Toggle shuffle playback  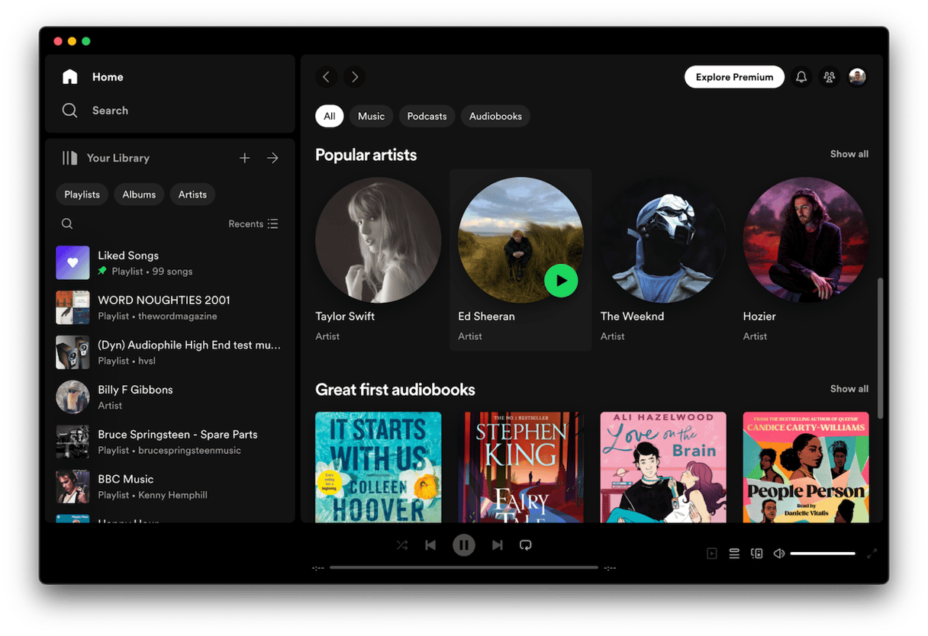pyautogui.click(x=402, y=545)
